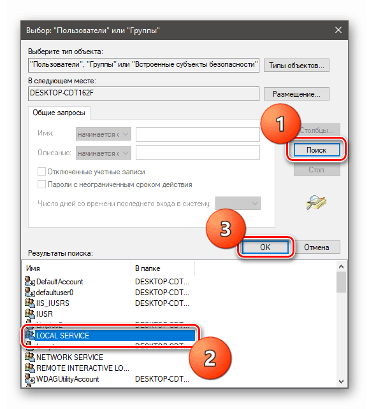Open the Имя condition dropdown

point(103,134)
